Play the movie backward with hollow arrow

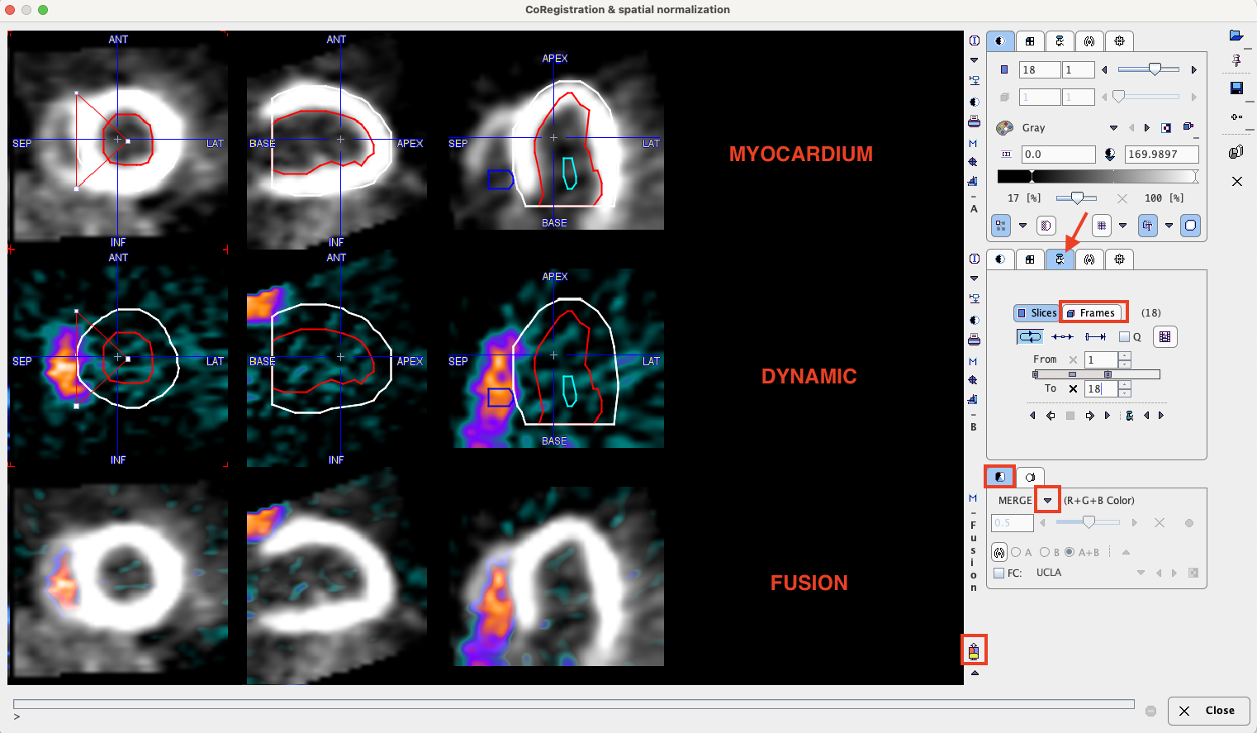1051,416
